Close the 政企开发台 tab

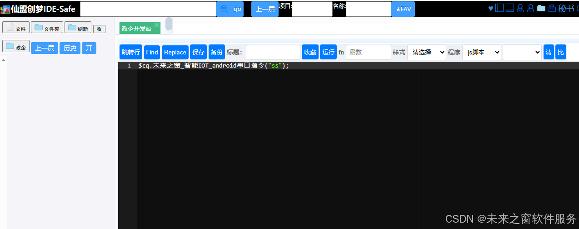click(157, 25)
